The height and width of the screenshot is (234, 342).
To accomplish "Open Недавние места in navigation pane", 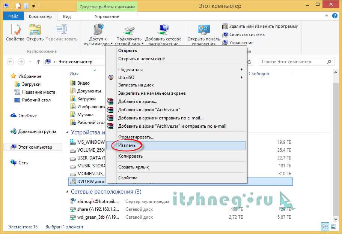I will 35,92.
